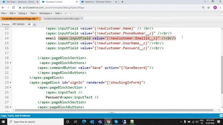Image resolution: width=223 pixels, height=125 pixels.
Task: Open Cortana from the taskbar
Action: pyautogui.click(x=68, y=122)
